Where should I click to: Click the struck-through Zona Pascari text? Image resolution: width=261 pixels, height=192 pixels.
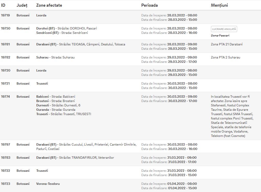point(220,36)
